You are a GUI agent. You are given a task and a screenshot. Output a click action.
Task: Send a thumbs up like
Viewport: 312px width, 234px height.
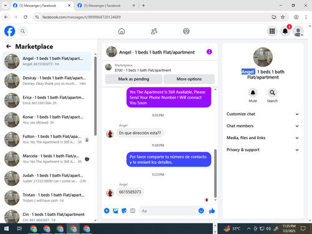212,211
